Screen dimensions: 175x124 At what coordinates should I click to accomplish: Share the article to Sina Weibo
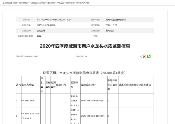click(145, 56)
